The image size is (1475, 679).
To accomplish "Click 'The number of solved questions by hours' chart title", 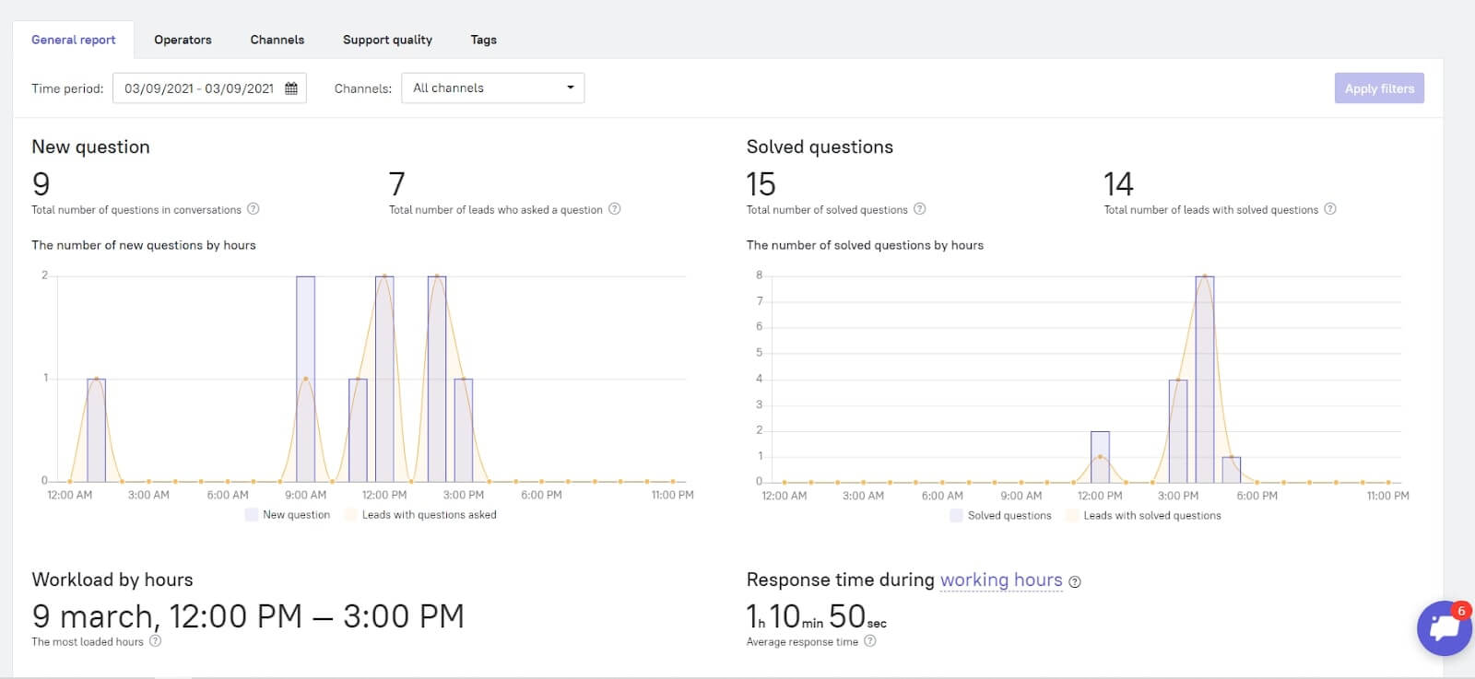I will (865, 245).
